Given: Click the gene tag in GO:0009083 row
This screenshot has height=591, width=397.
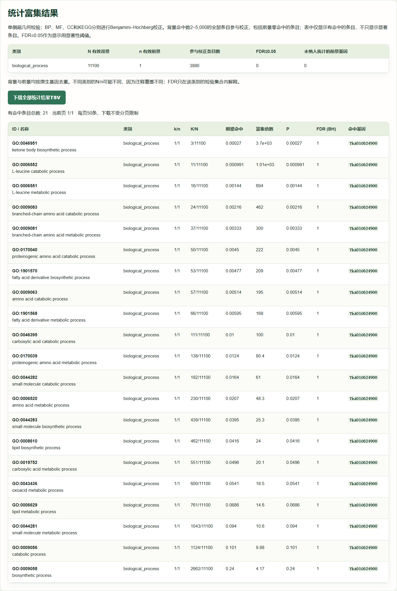Looking at the screenshot, I should 363,207.
